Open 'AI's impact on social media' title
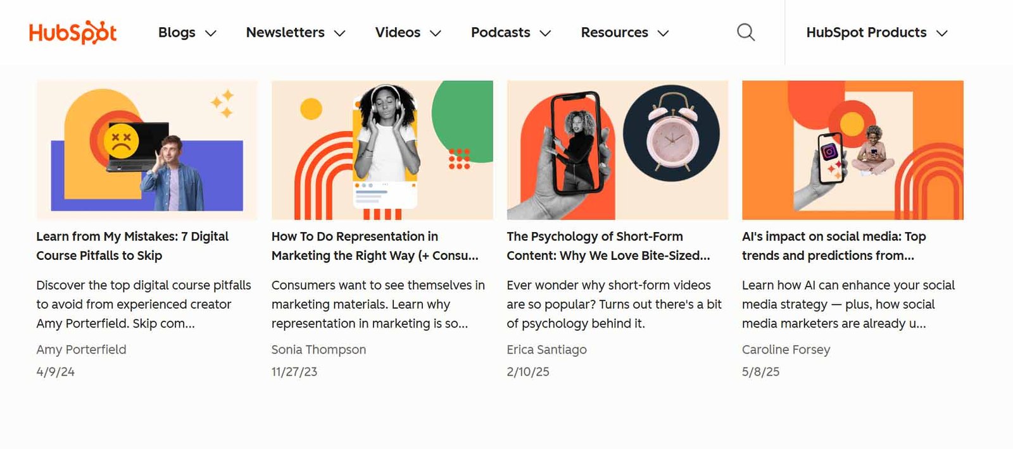 tap(833, 245)
